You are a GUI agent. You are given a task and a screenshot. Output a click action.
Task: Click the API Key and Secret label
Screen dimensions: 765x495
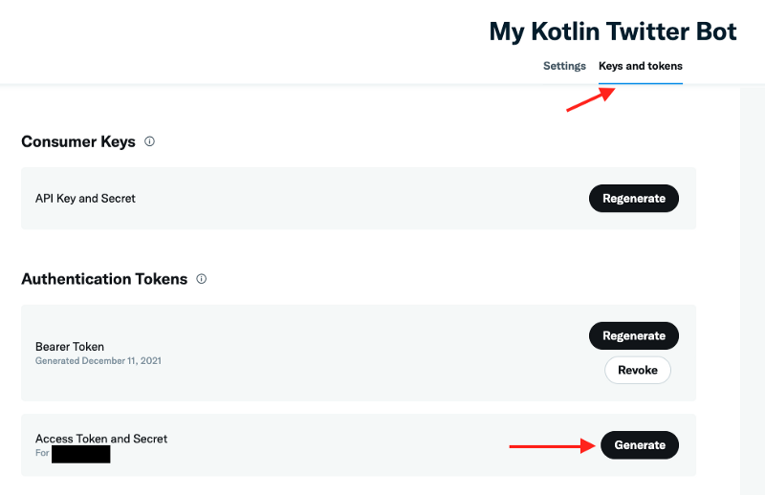point(85,199)
